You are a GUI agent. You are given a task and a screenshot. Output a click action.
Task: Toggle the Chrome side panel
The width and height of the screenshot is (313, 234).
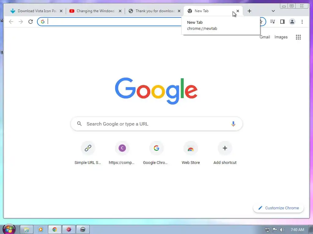[282, 22]
